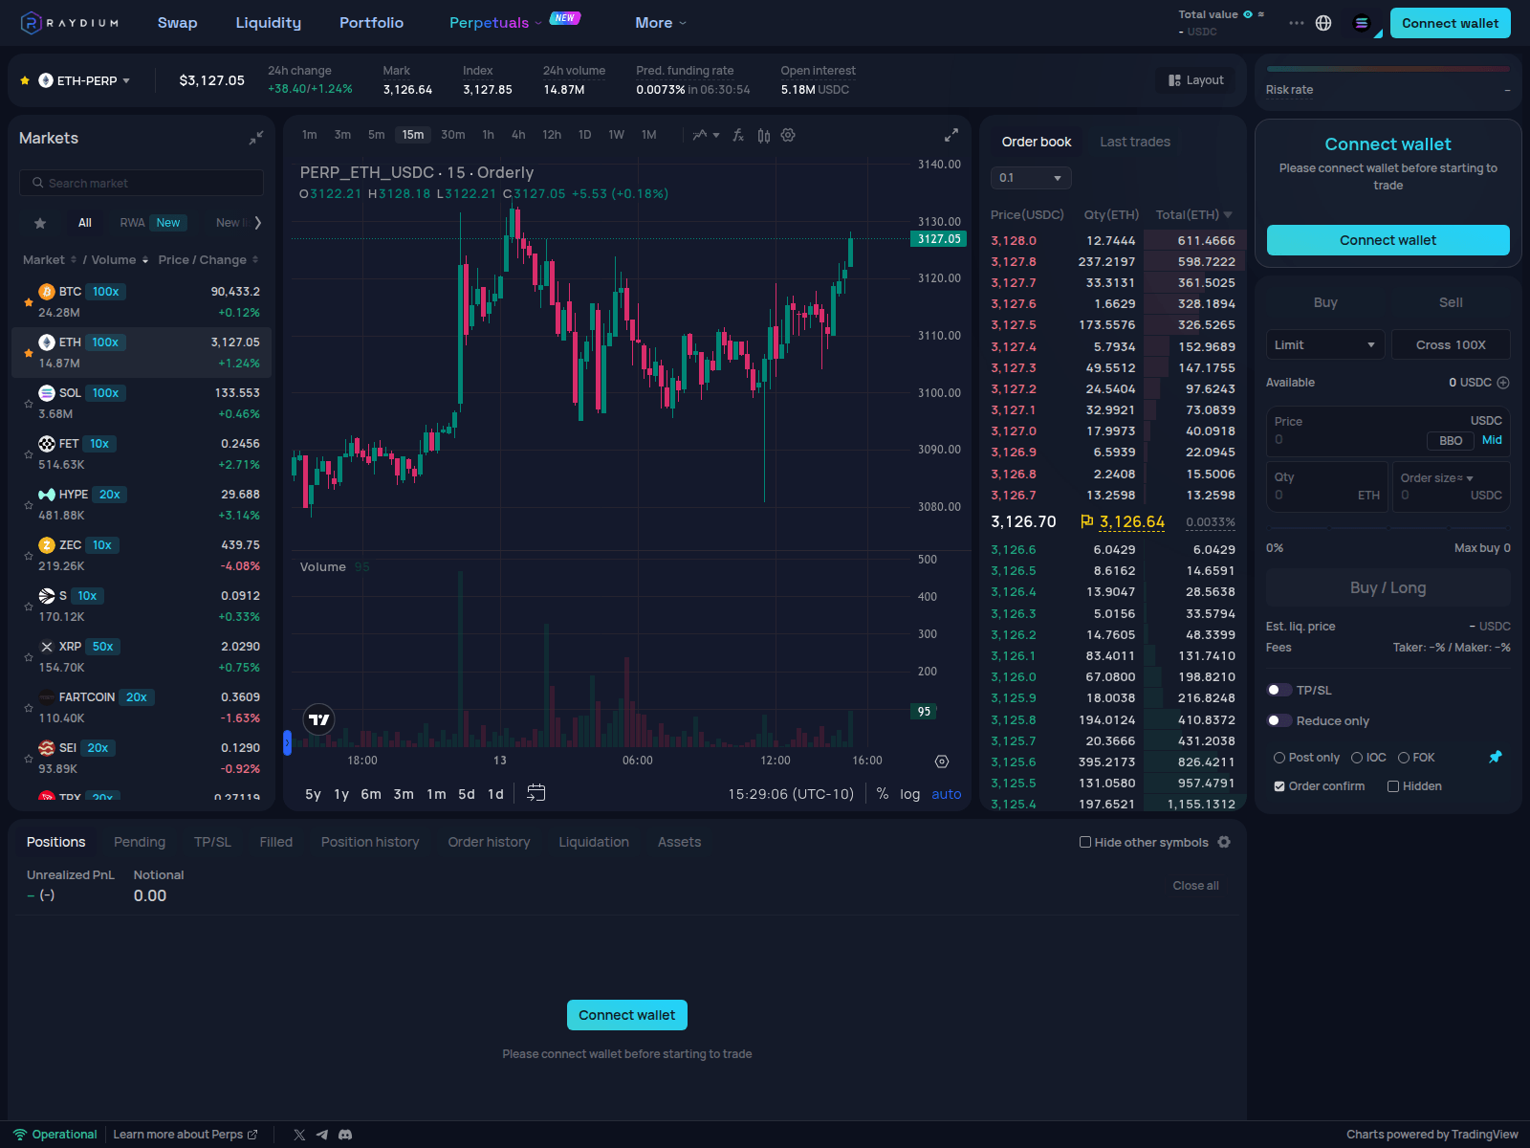The height and width of the screenshot is (1148, 1530).
Task: Select the Sell order tab
Action: (1451, 302)
